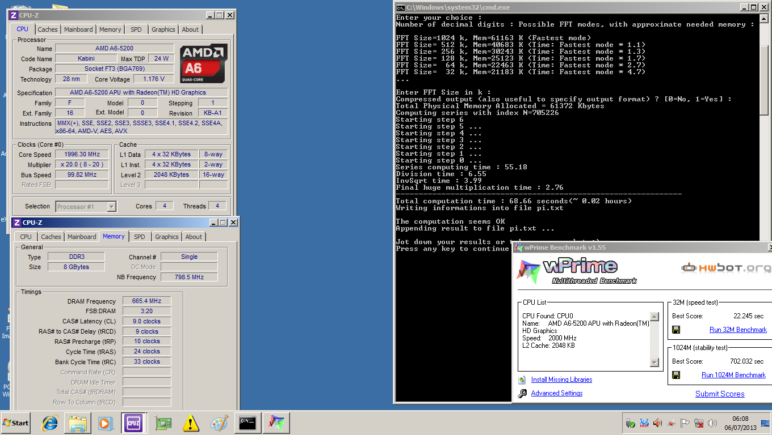Open Windows Explorer folder icon in taskbar
This screenshot has width=772, height=435.
point(78,423)
